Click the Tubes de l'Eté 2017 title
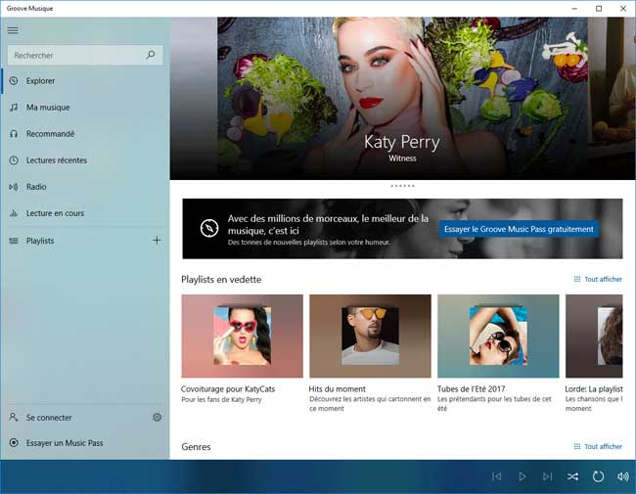The image size is (636, 494). click(471, 389)
